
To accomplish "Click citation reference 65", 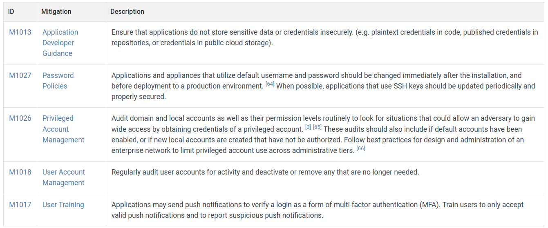I will point(317,127).
